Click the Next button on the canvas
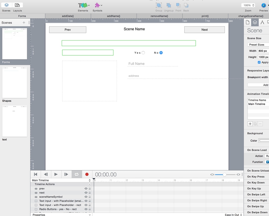This screenshot has width=269, height=216. tap(204, 29)
